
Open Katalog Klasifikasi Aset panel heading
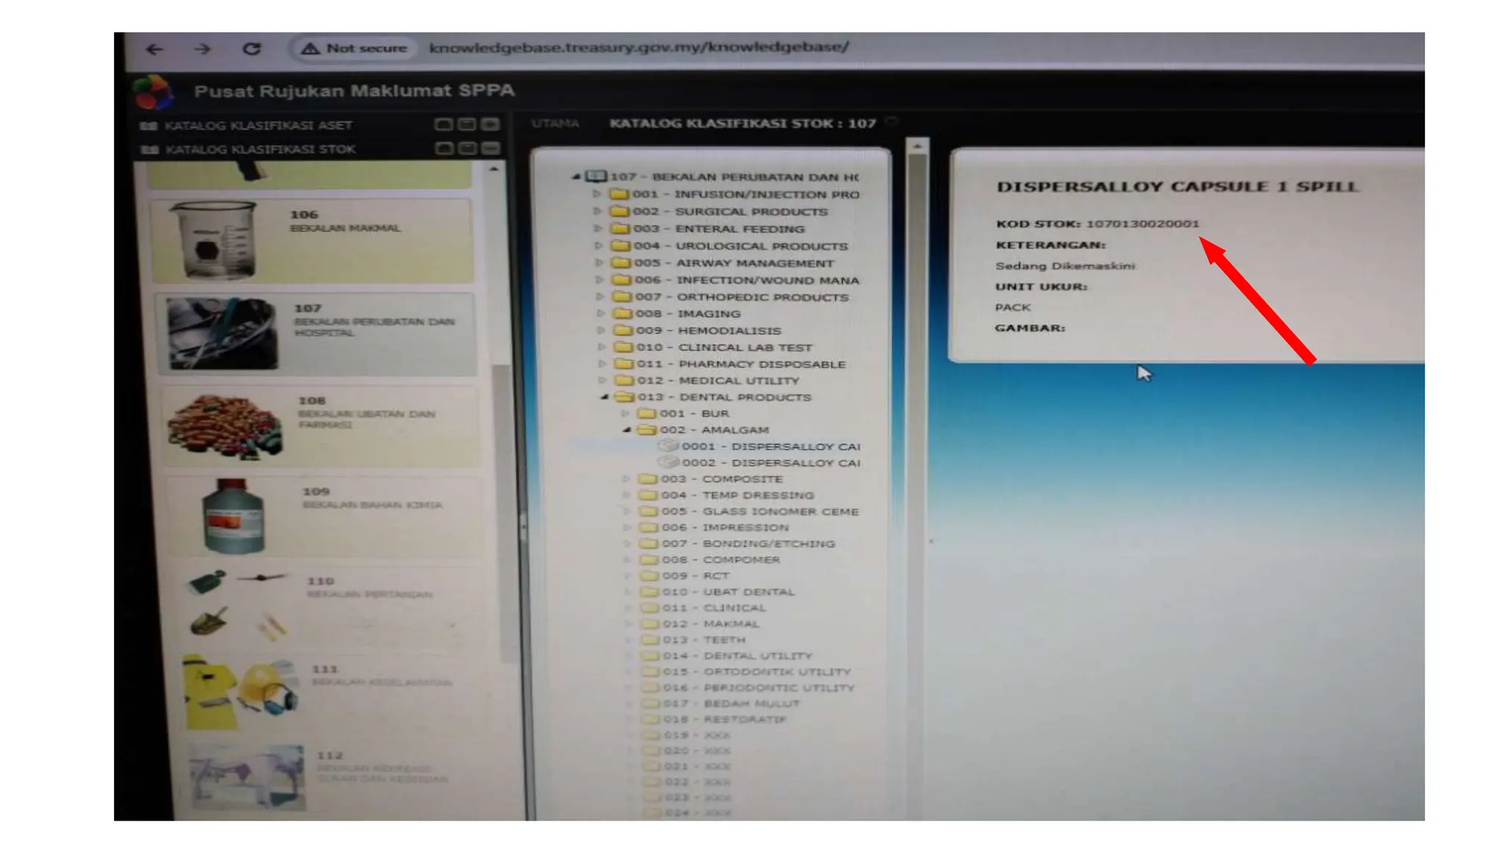click(258, 126)
